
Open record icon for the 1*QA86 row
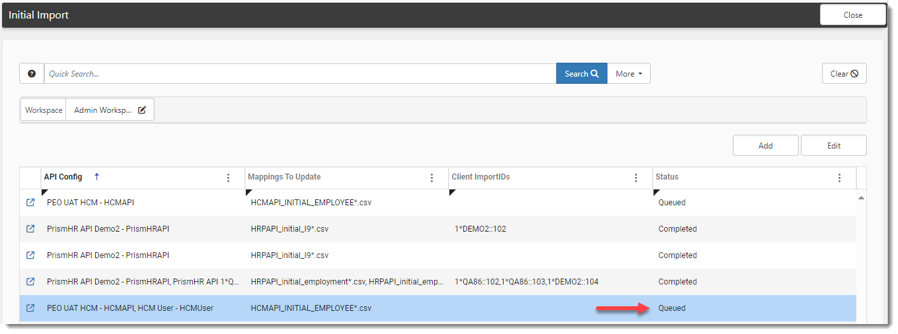[30, 282]
